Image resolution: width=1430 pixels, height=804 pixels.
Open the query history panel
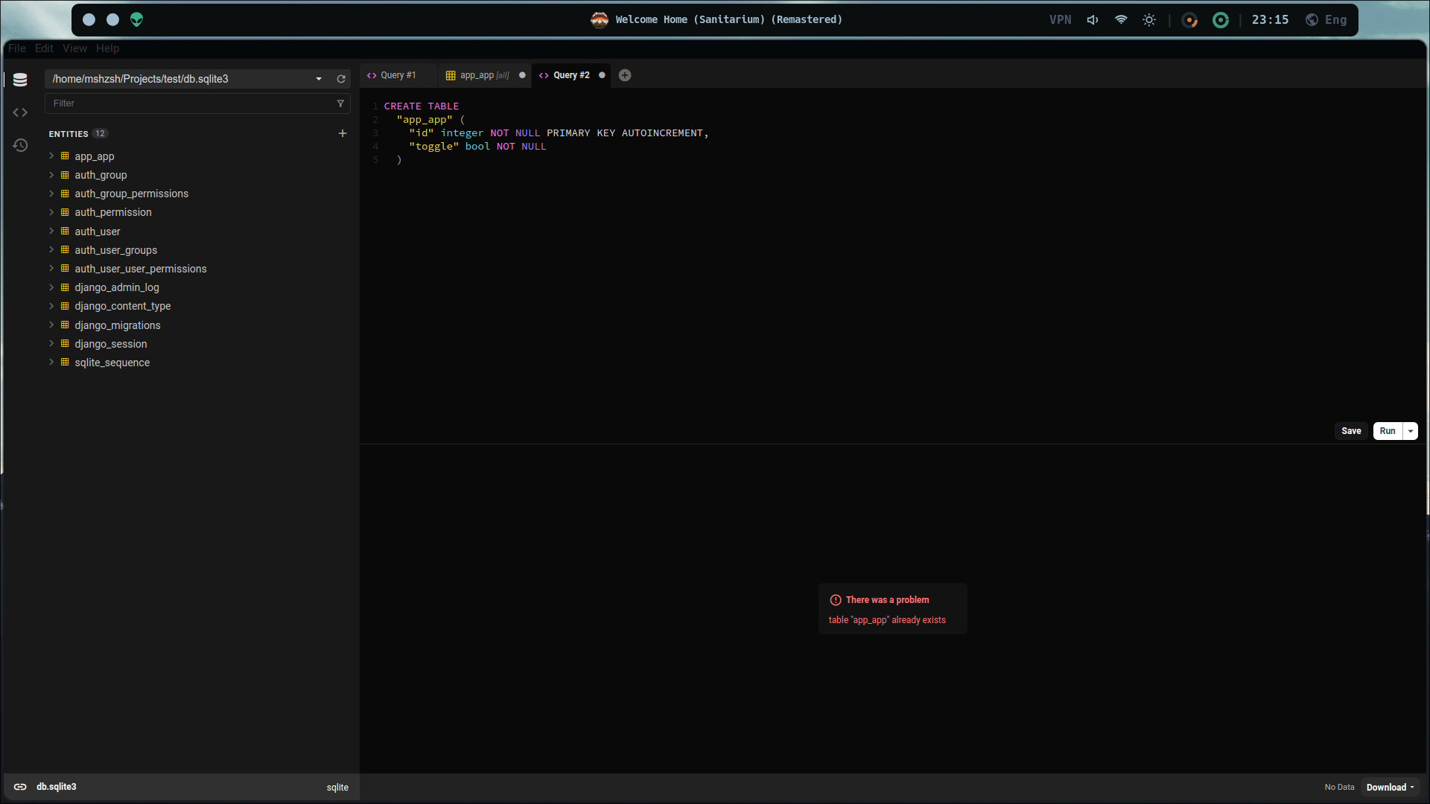click(19, 146)
